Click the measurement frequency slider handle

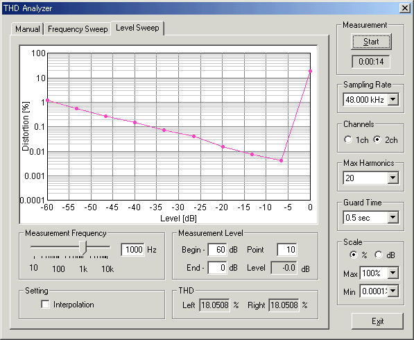(83, 248)
